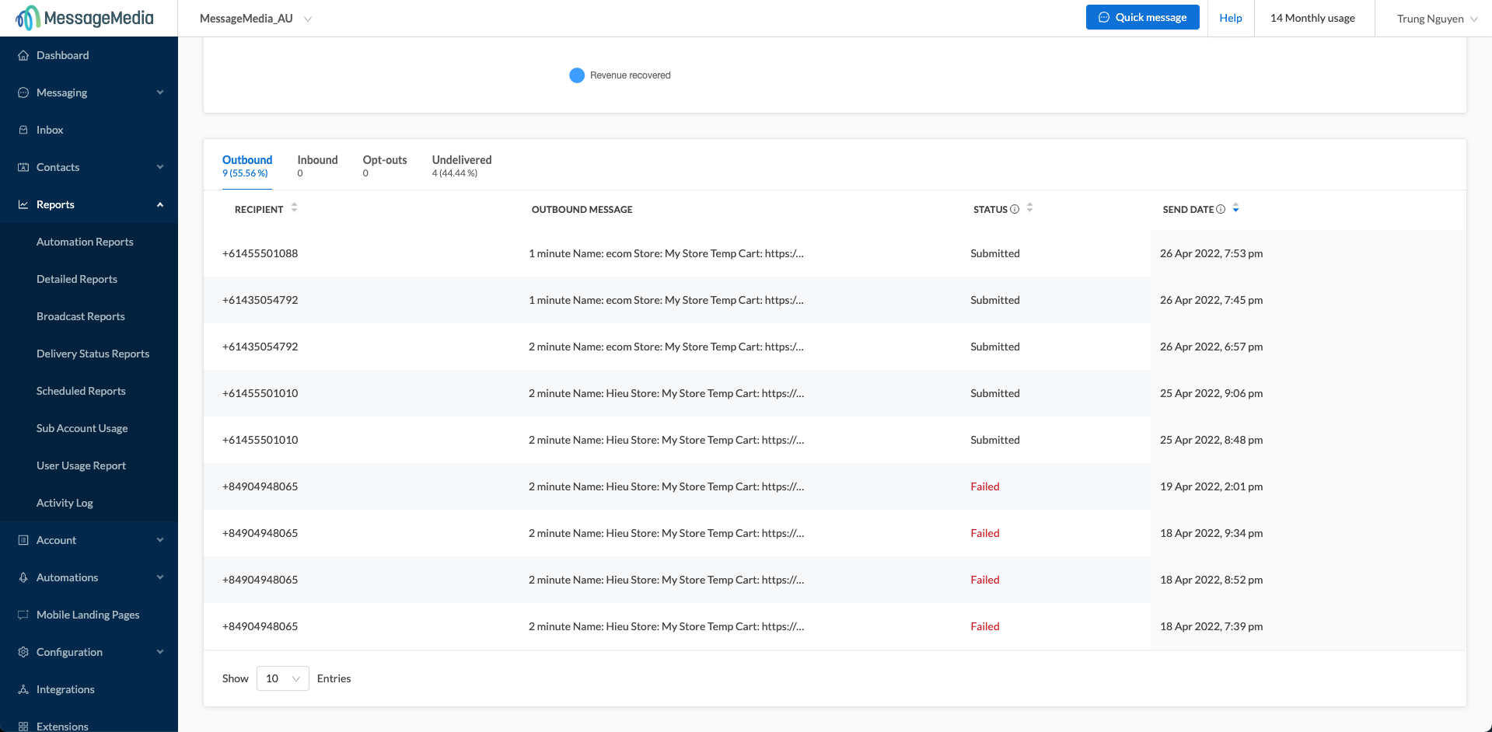
Task: Open Detailed Reports in sidebar
Action: (x=77, y=279)
